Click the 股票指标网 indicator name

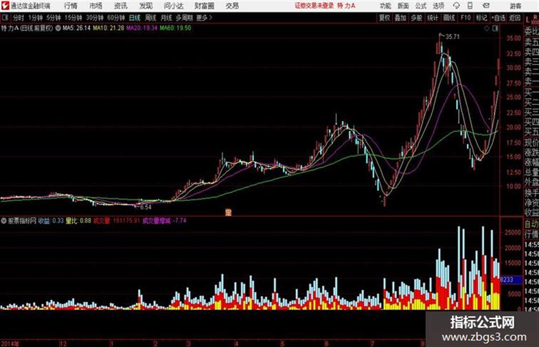(x=22, y=221)
